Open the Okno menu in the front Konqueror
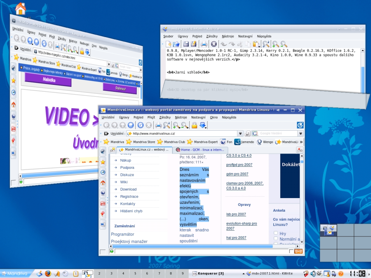 point(214,117)
